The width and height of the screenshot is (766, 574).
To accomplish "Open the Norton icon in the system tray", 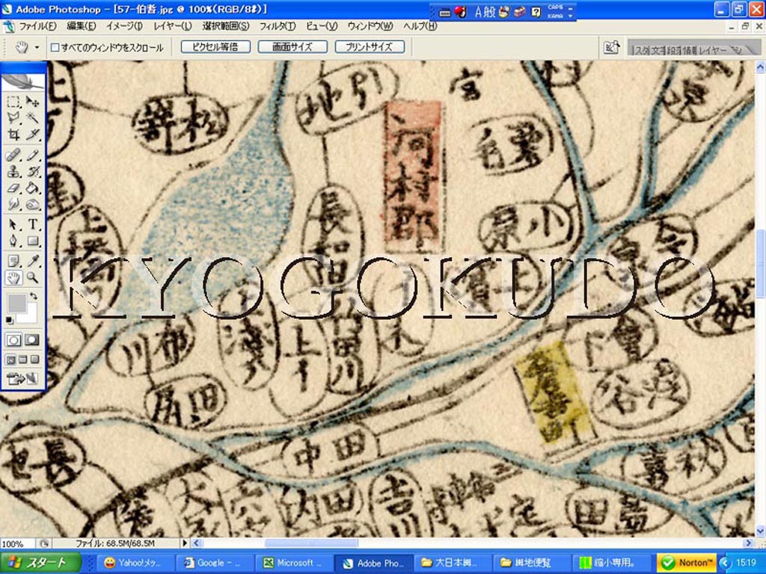I will [687, 563].
